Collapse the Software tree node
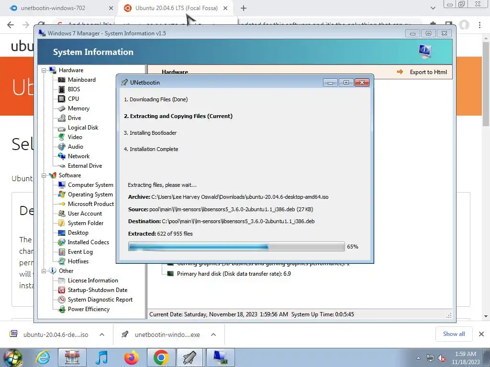Viewport: 490px width, 367px height. pos(44,176)
